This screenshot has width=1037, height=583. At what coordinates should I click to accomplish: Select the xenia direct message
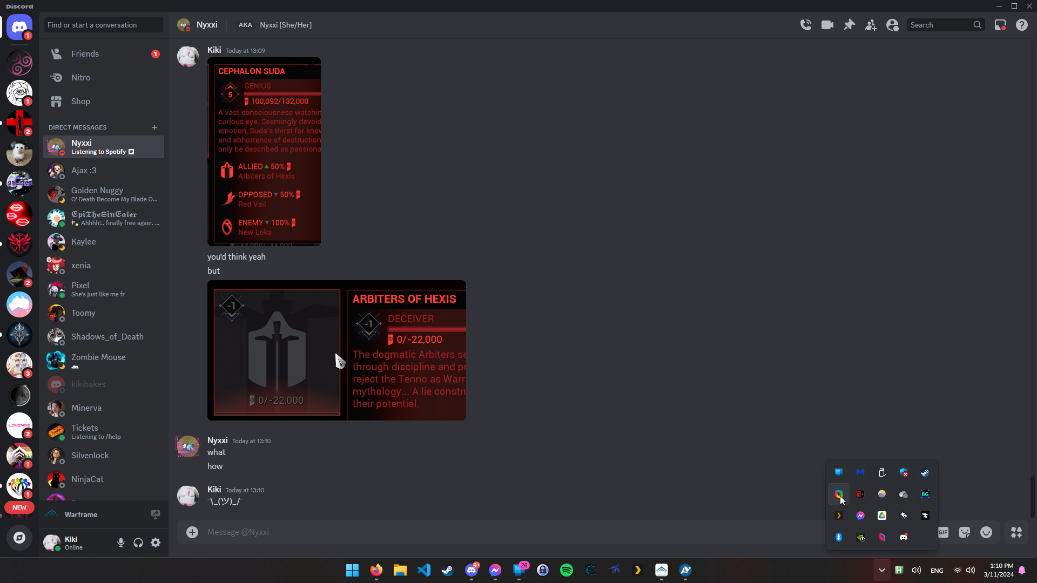point(104,266)
